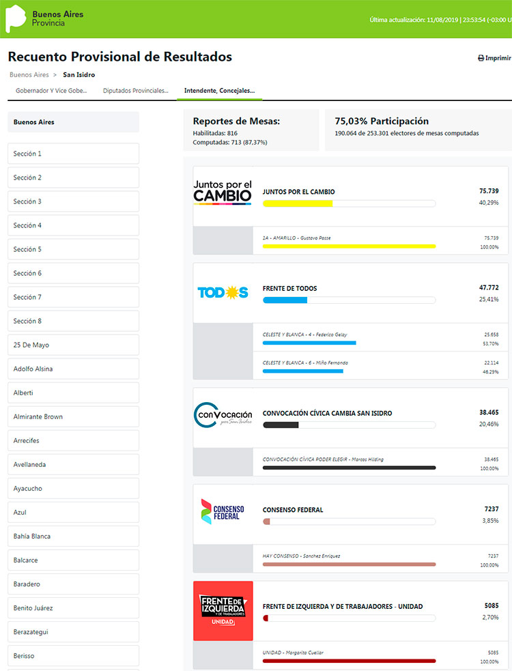Click the Todos party logo
Viewport: 512px width, 671px height.
point(223,292)
